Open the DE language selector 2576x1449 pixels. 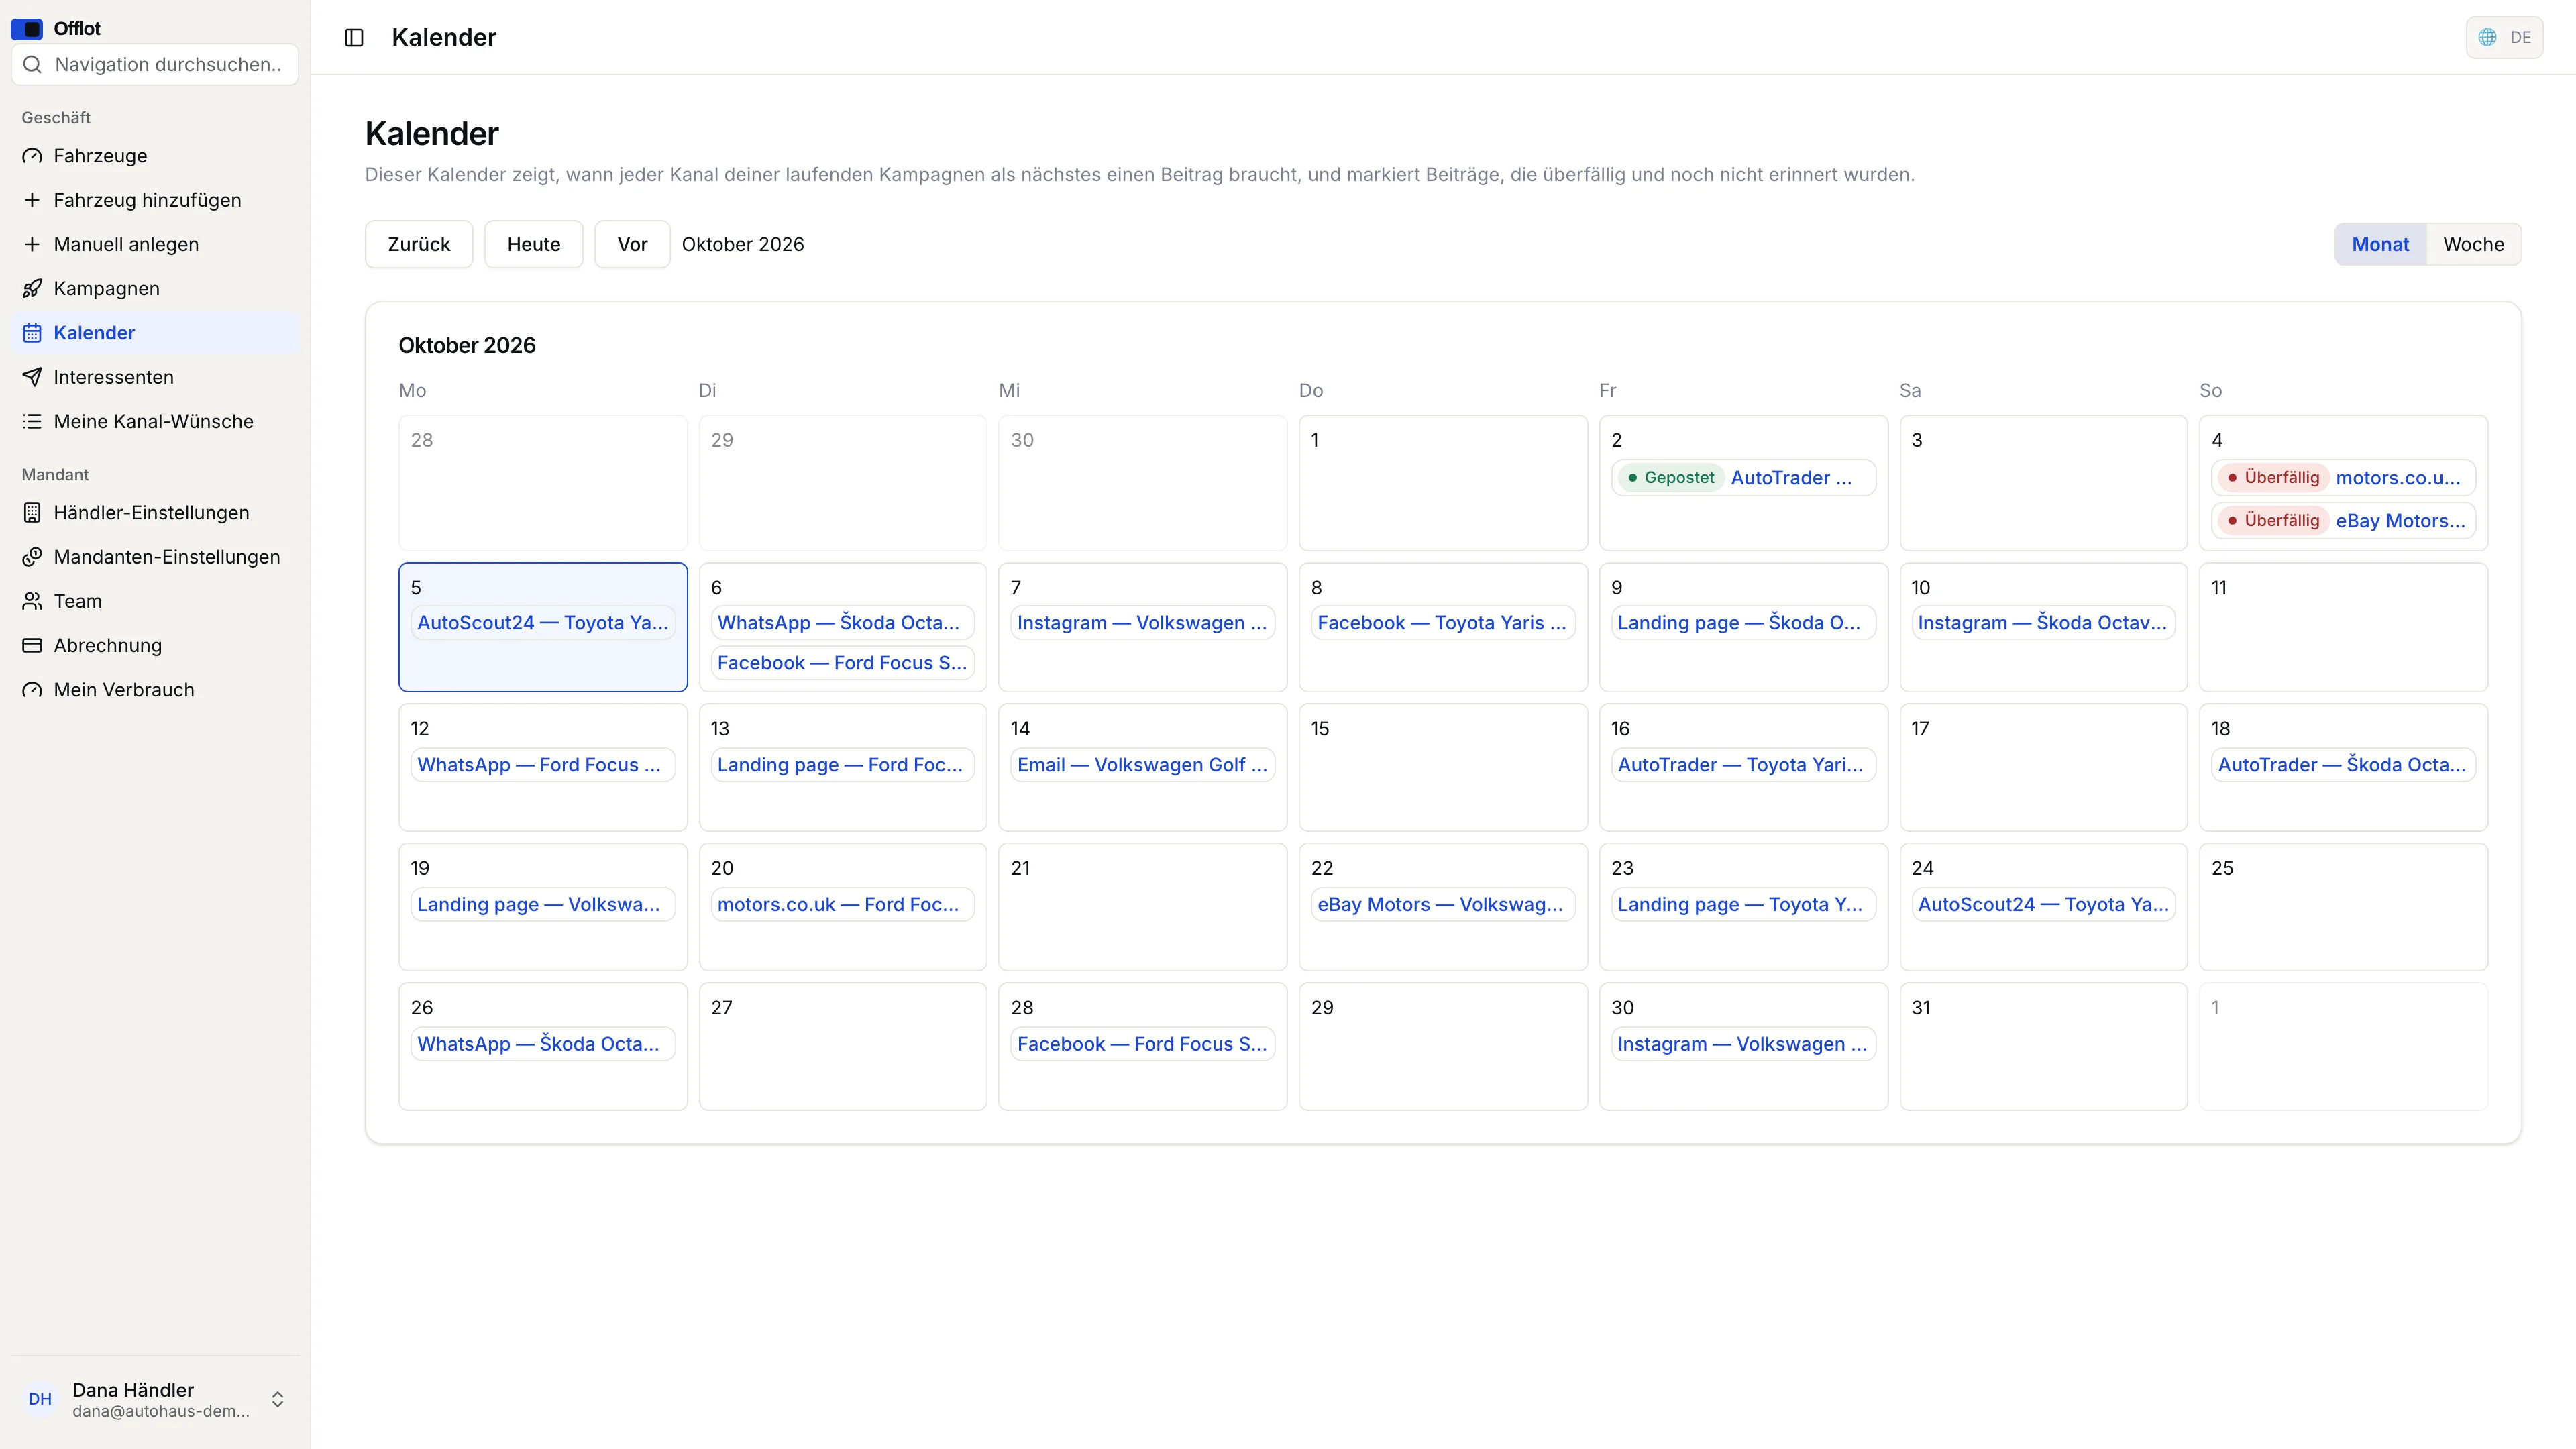[x=2504, y=37]
